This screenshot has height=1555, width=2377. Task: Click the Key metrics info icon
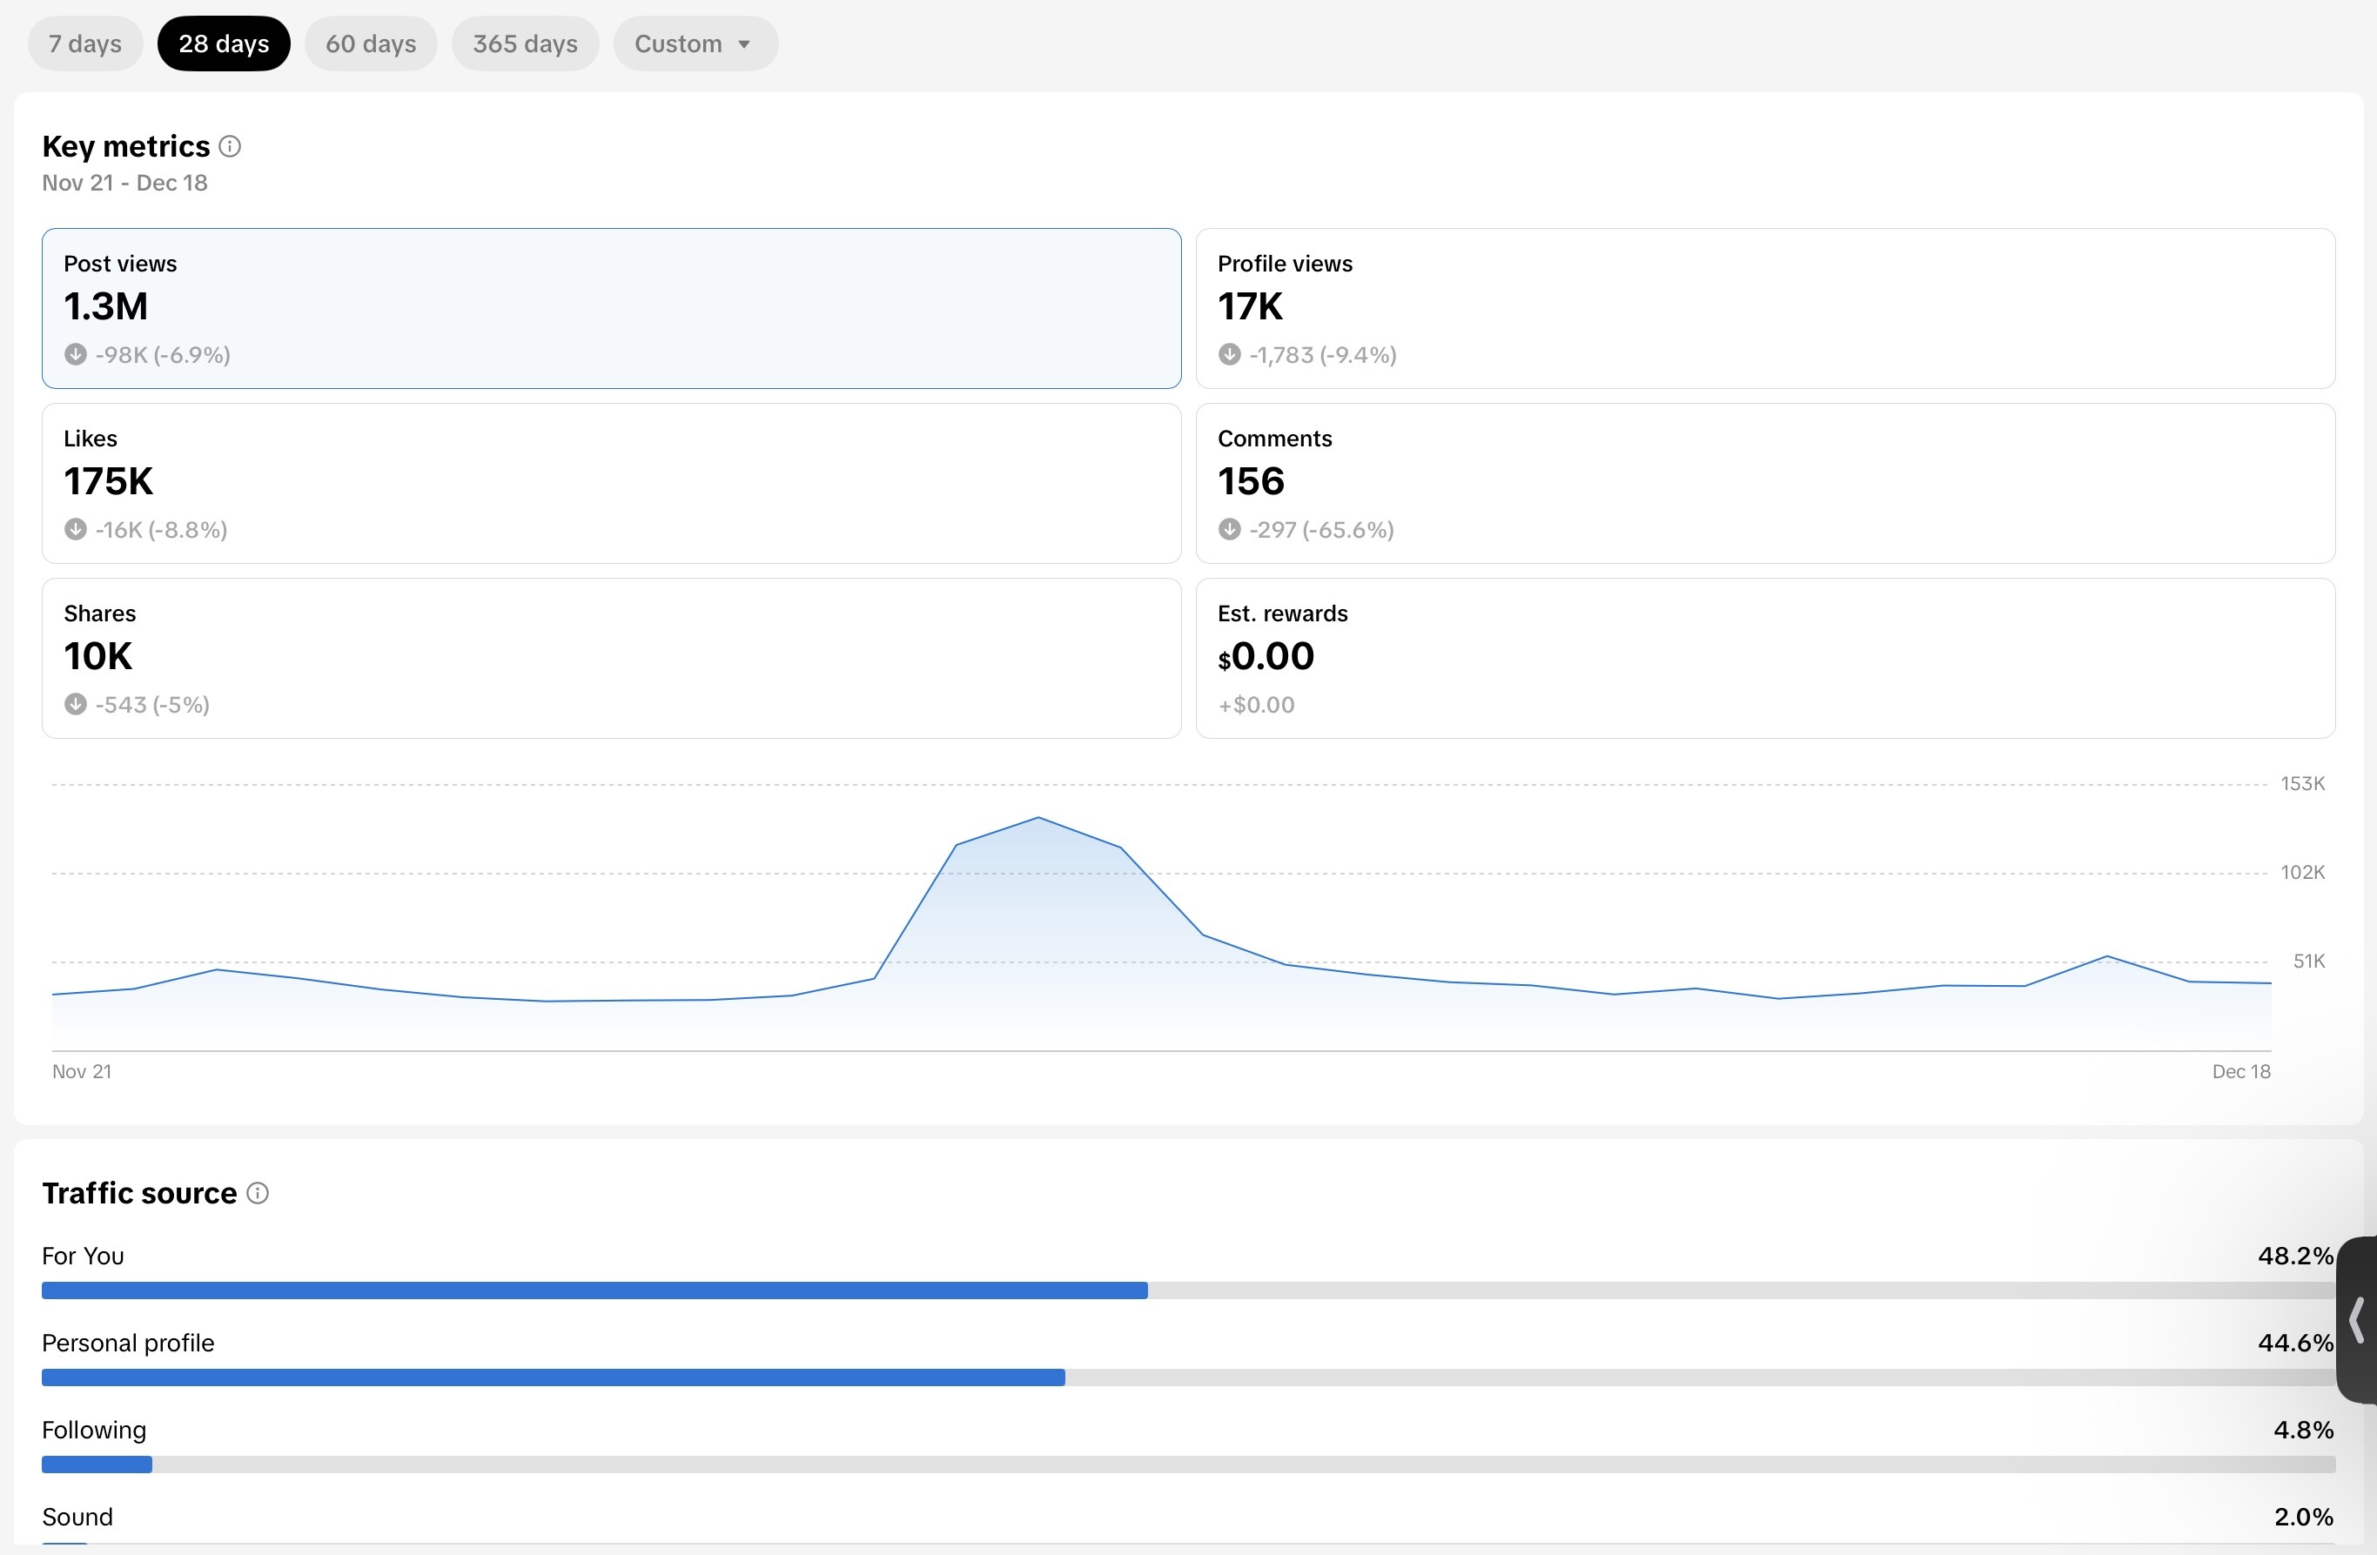(x=230, y=147)
